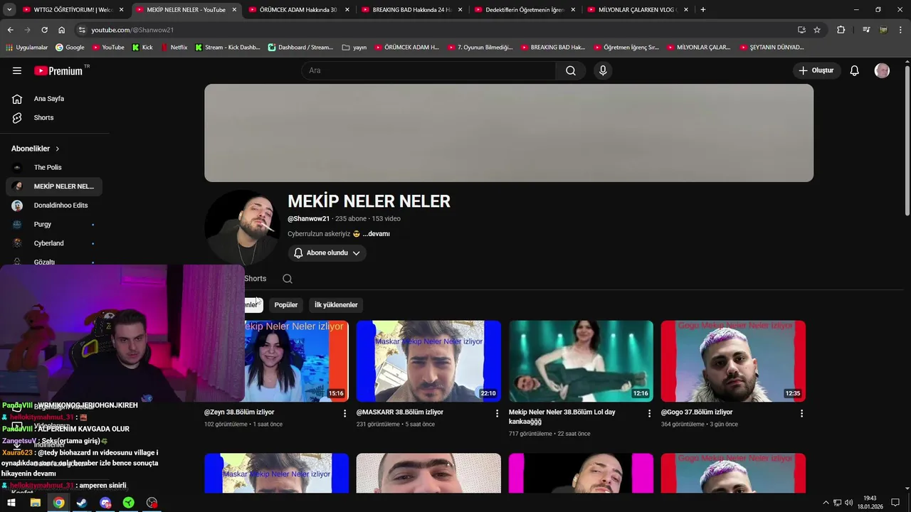Viewport: 911px width, 512px height.
Task: Click the @Zeyn 38.Bölüm izliyor title
Action: point(239,412)
